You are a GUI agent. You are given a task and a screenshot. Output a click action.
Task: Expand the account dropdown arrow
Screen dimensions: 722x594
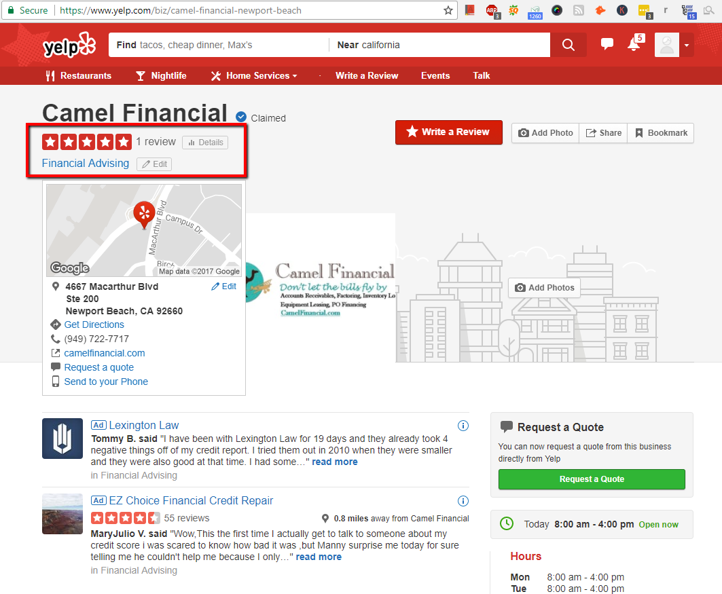pyautogui.click(x=687, y=45)
